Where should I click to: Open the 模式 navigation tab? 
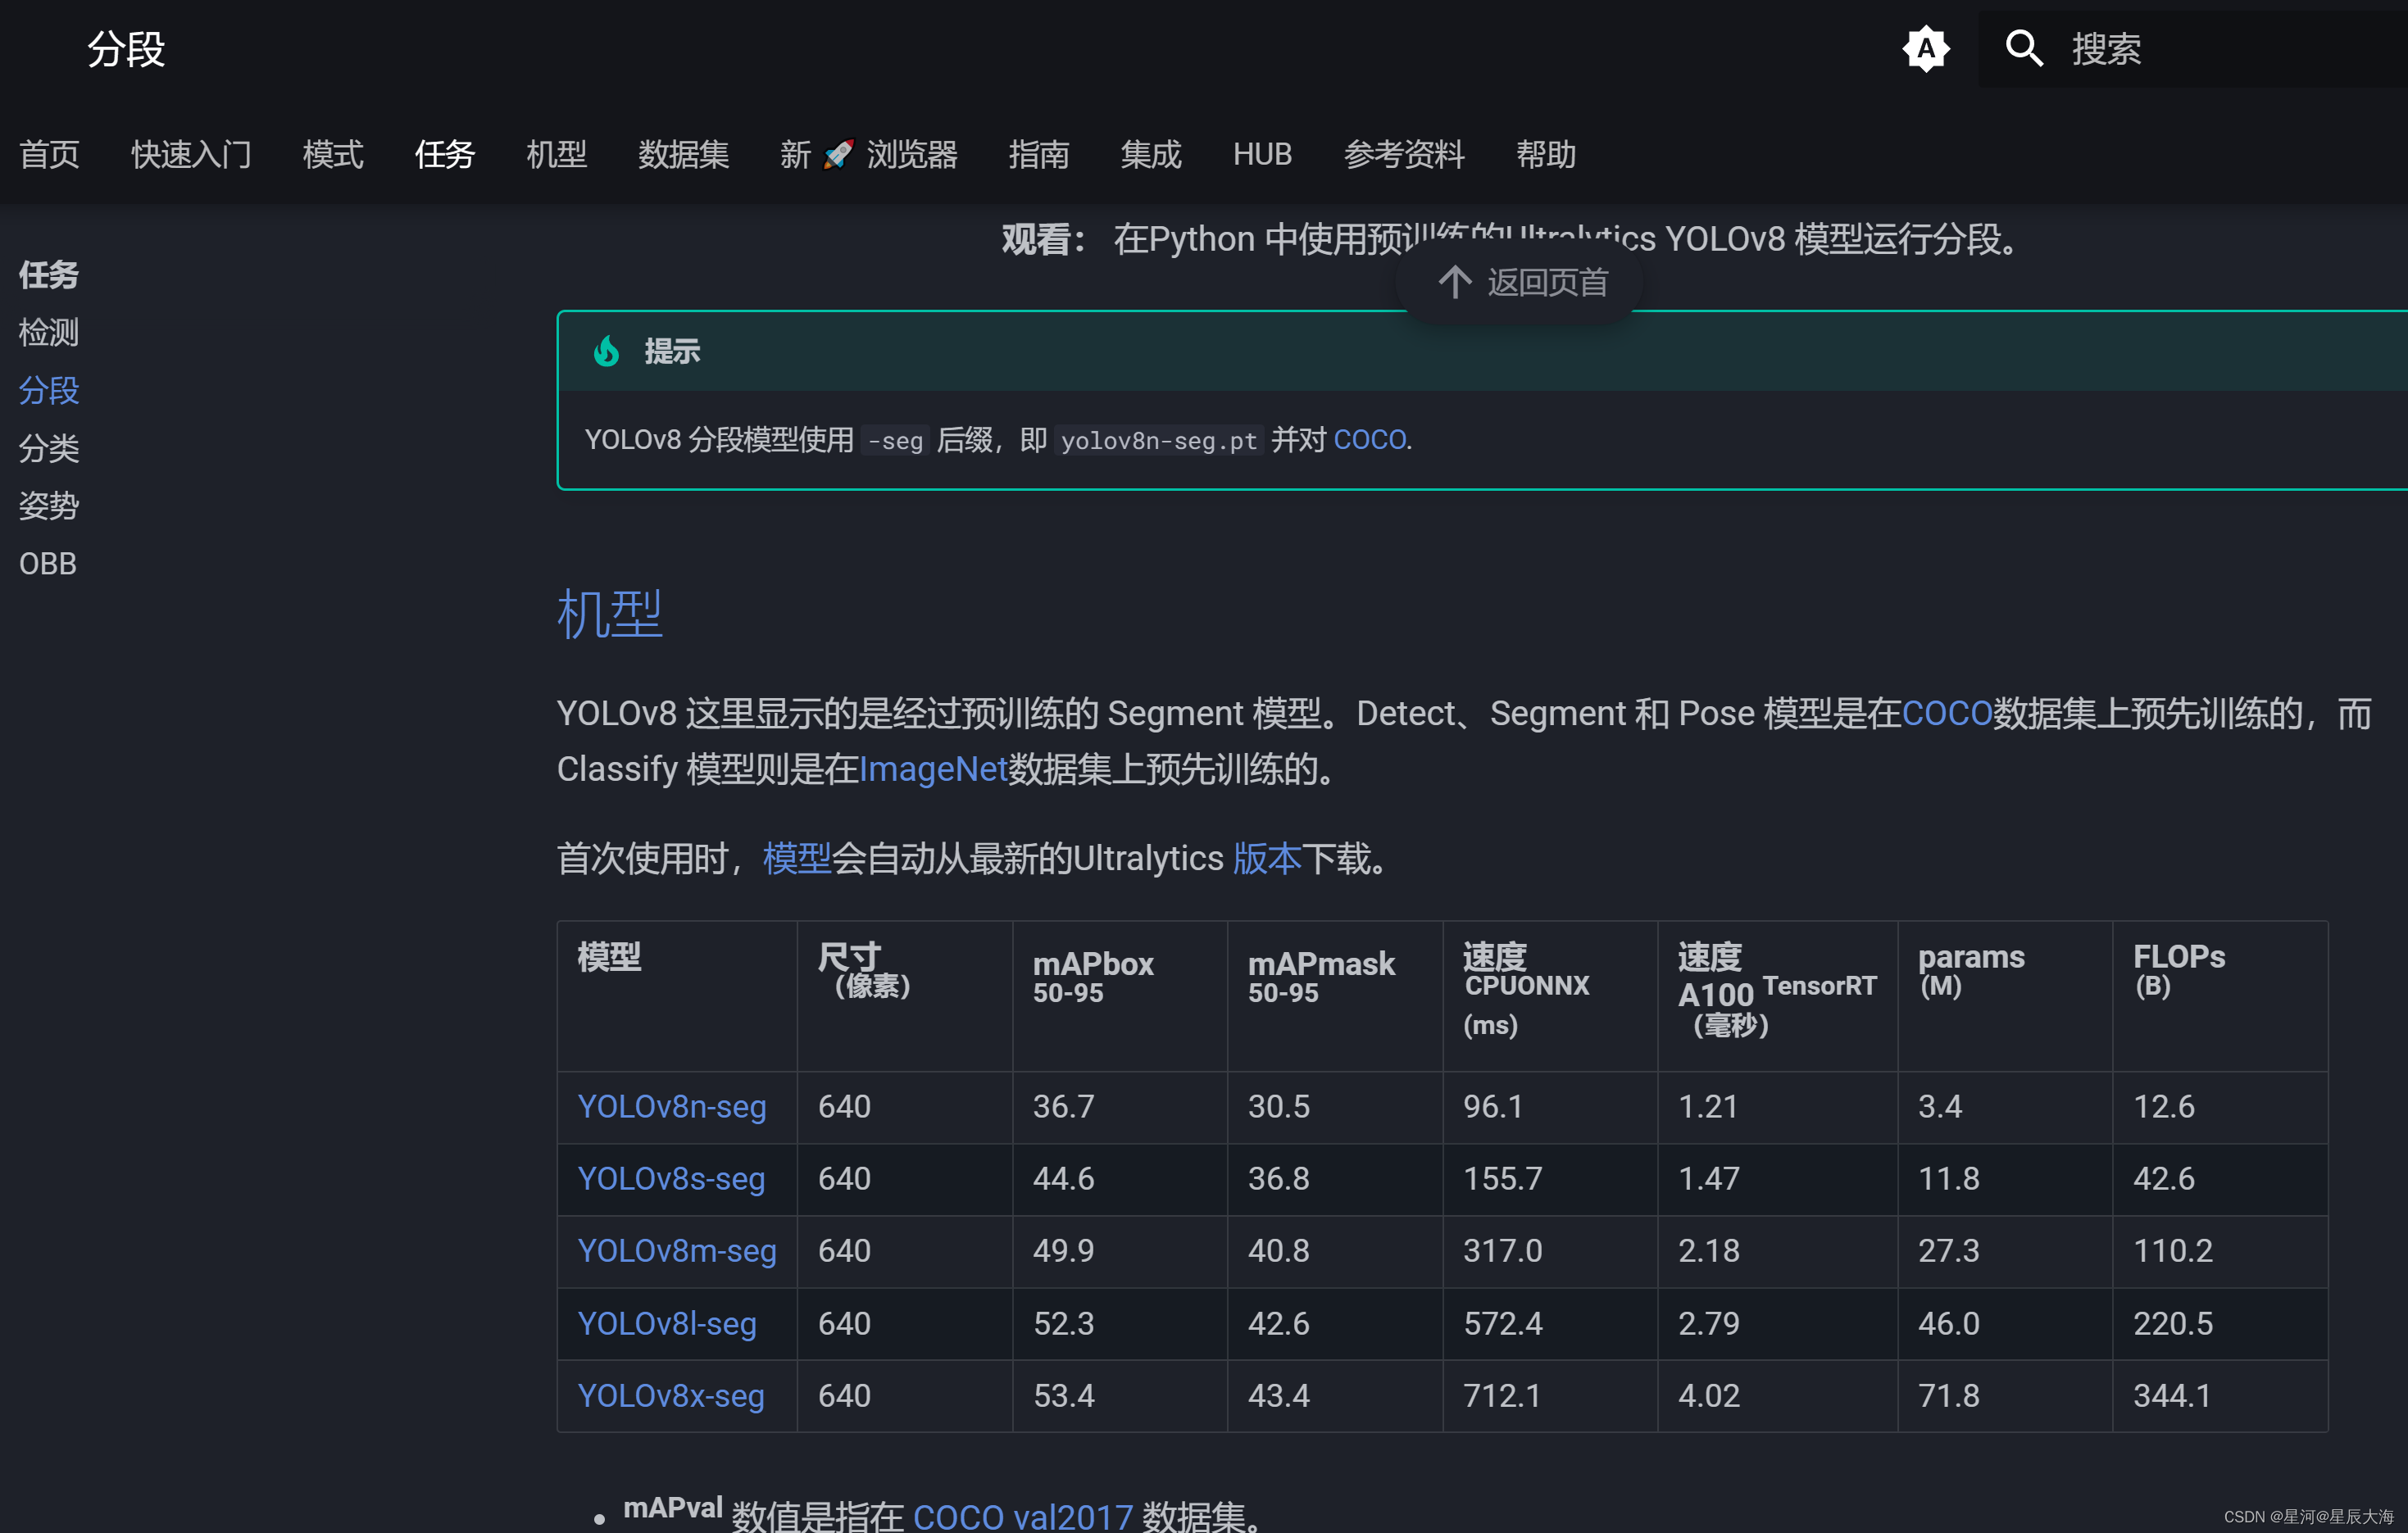point(332,154)
